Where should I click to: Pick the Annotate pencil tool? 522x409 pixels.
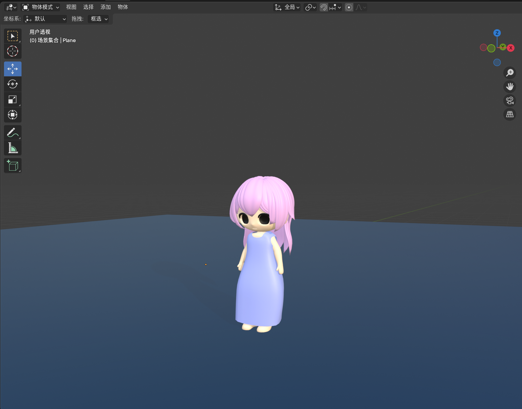pos(13,133)
